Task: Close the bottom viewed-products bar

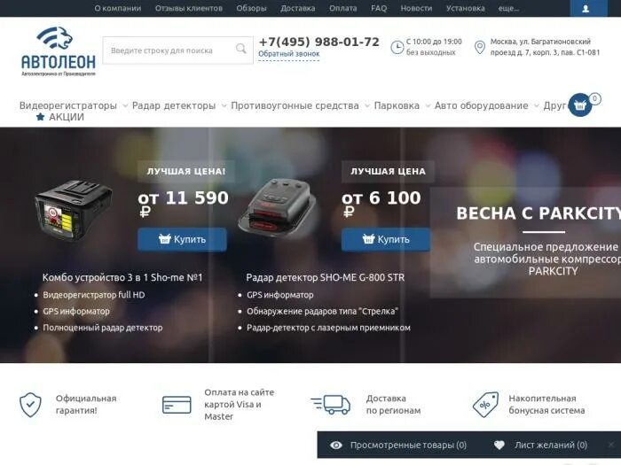Action: (x=611, y=445)
